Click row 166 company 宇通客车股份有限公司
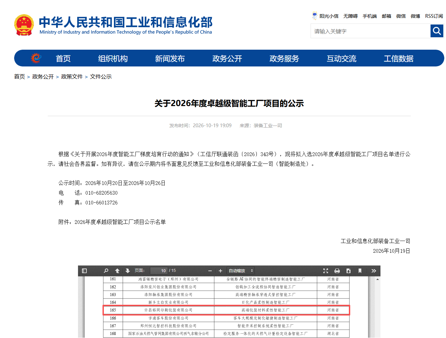 [x=168, y=318]
